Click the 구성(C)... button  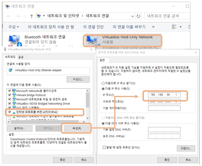coord(78,79)
